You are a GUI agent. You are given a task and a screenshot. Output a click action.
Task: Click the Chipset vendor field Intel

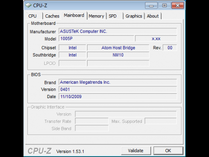(x=72, y=48)
